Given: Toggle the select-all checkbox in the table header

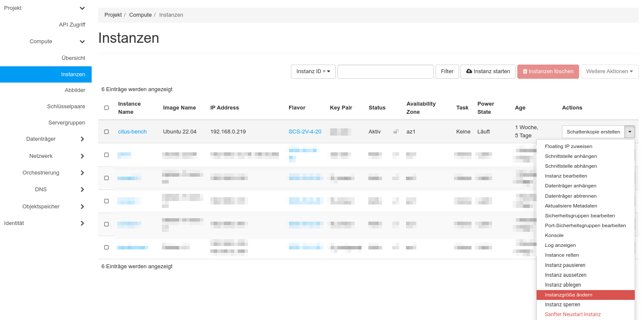Looking at the screenshot, I should [x=107, y=108].
